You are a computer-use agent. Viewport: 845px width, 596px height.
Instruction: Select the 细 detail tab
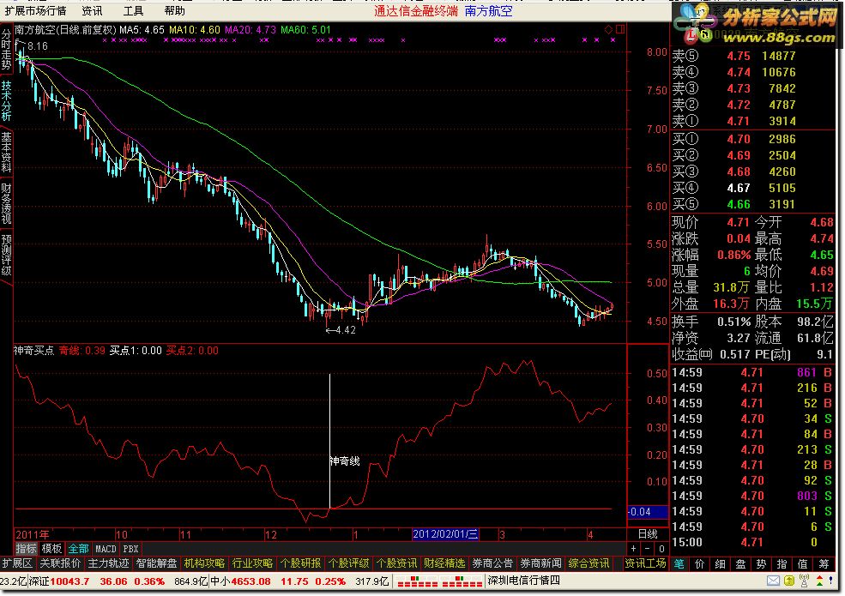[x=720, y=563]
